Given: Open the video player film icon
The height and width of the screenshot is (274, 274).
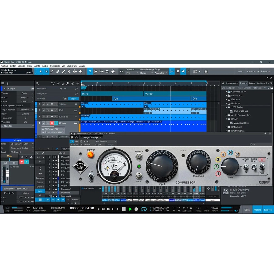Looking at the screenshot, I should pyautogui.click(x=206, y=71).
